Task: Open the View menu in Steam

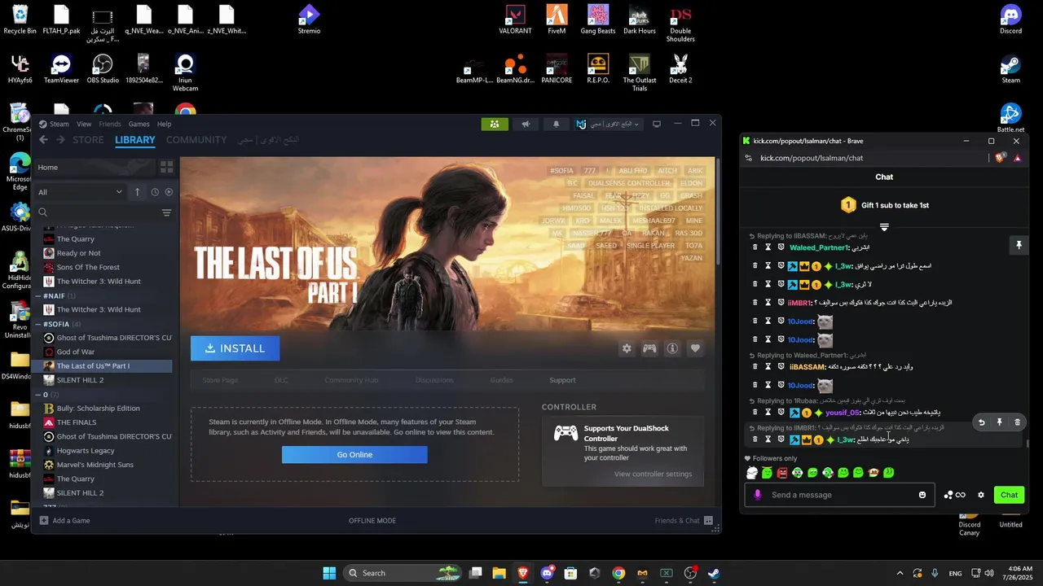Action: click(84, 124)
